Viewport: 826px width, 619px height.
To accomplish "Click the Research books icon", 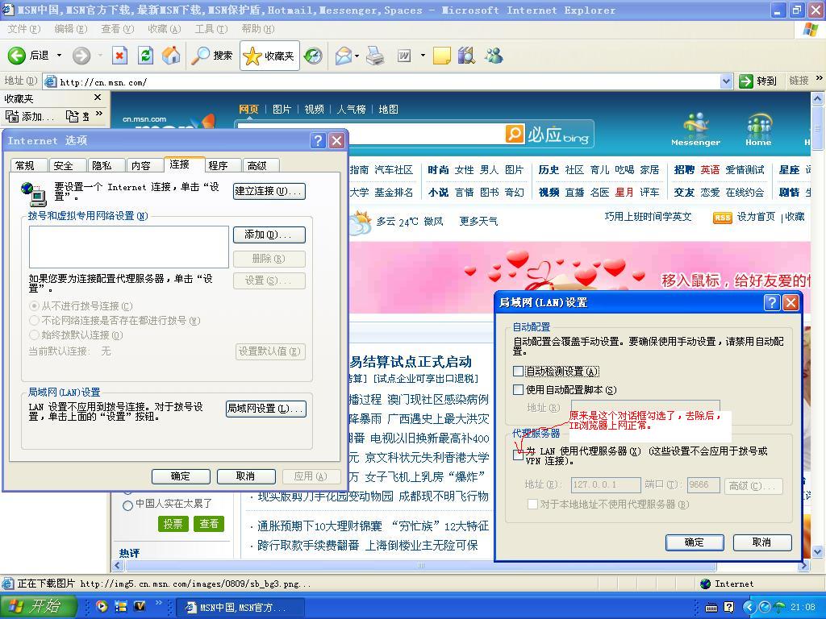I will 466,56.
